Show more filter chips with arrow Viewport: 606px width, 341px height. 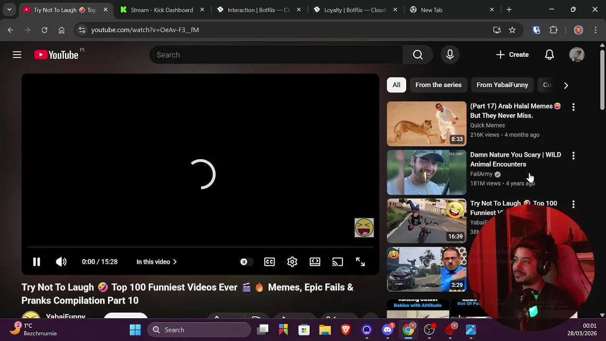coord(566,85)
